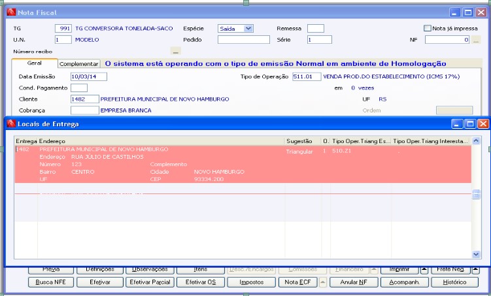Toggle the 'Nota já impressa' checkbox
Screen dimensions: 491x296
427,29
